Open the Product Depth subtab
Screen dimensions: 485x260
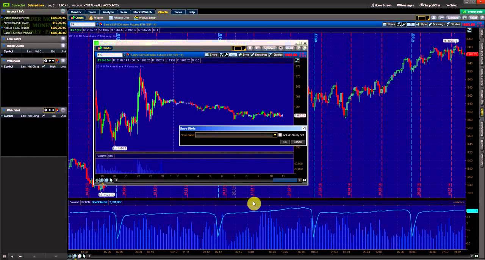point(145,18)
